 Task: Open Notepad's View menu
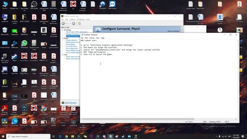pyautogui.click(x=98, y=38)
